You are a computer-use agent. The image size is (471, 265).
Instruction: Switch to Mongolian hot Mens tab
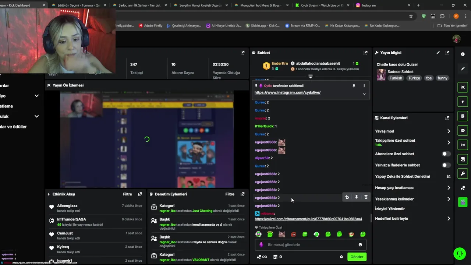(261, 5)
